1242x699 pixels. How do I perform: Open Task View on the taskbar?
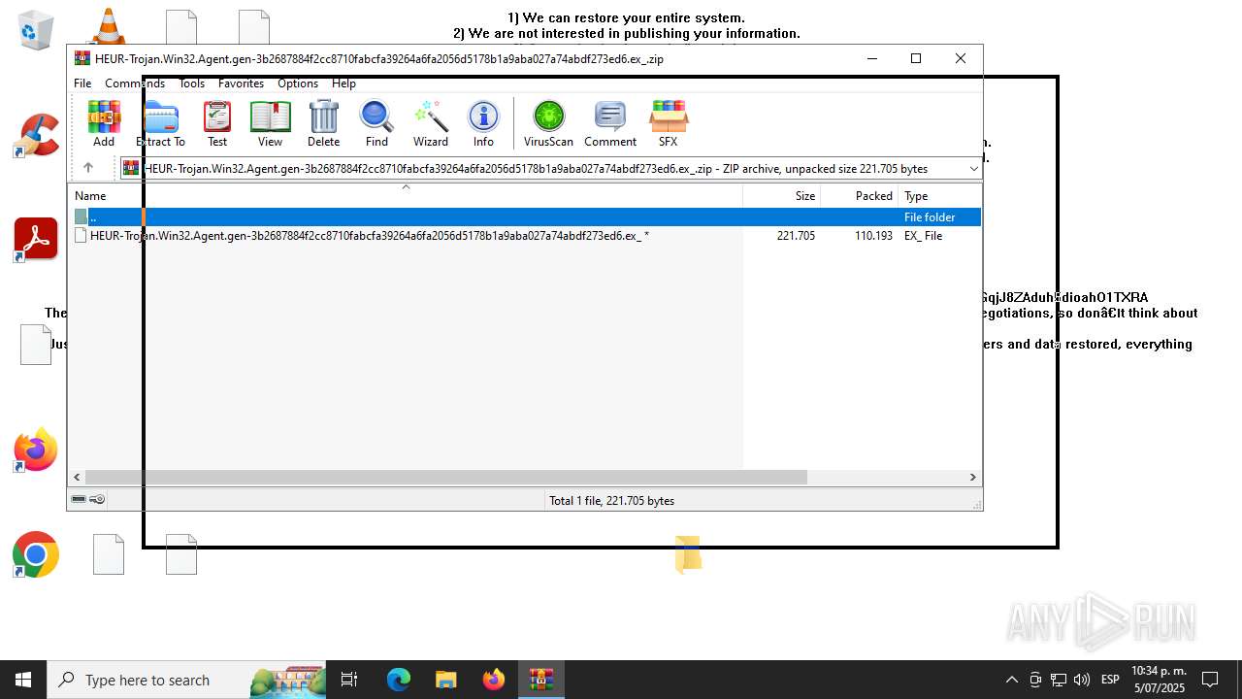click(x=349, y=680)
